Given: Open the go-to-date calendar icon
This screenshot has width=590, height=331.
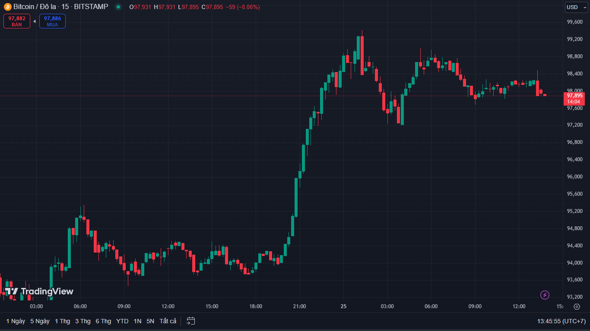Looking at the screenshot, I should click(191, 321).
